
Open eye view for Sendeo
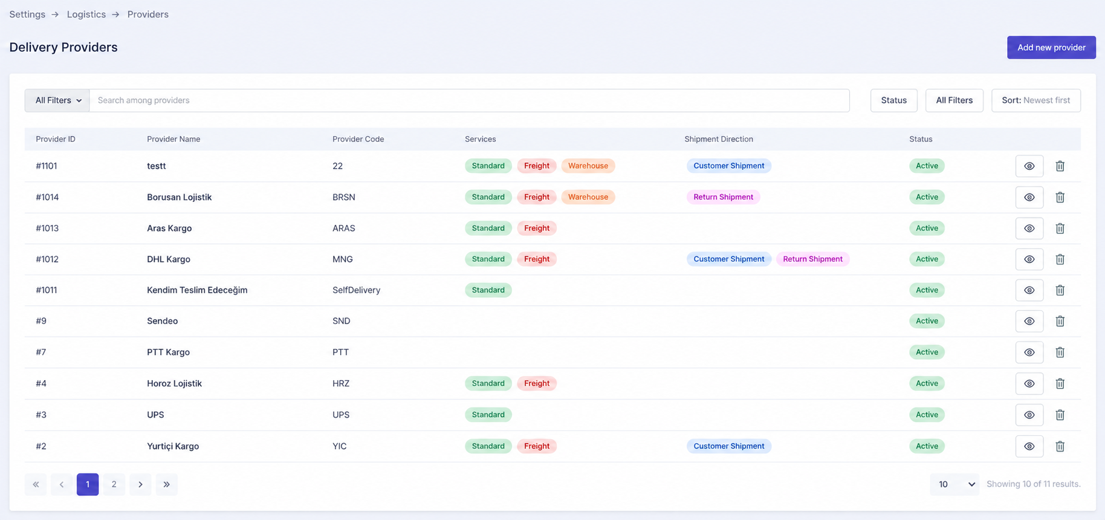click(1029, 321)
